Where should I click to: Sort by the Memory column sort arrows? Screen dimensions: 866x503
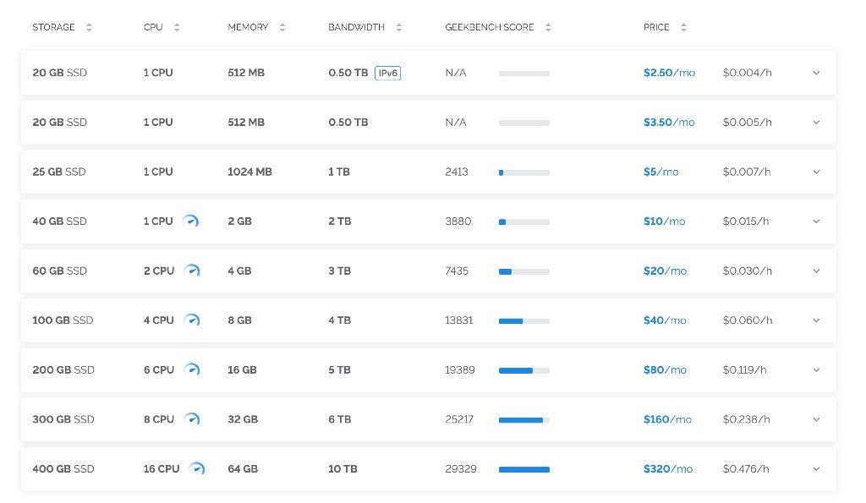pos(282,28)
